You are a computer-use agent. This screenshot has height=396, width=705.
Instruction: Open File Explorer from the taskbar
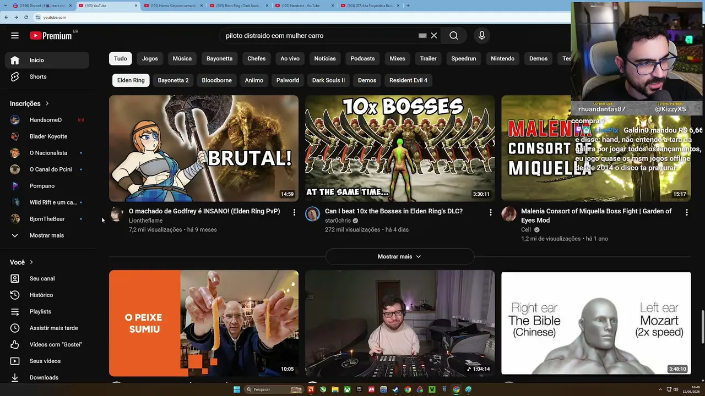point(335,389)
